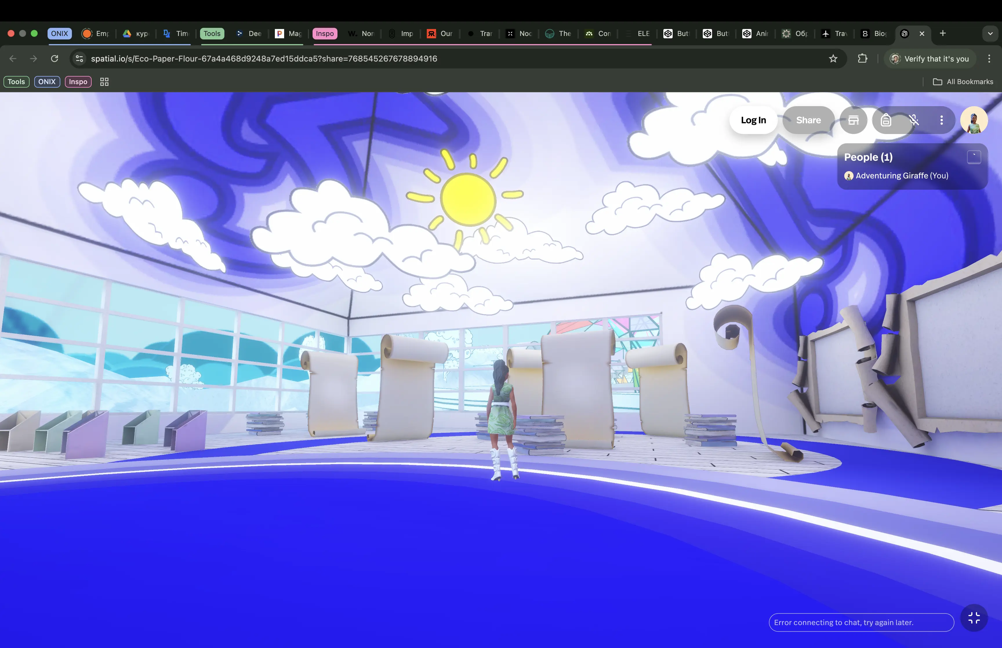The width and height of the screenshot is (1002, 648).
Task: Click the Share button
Action: tap(808, 120)
